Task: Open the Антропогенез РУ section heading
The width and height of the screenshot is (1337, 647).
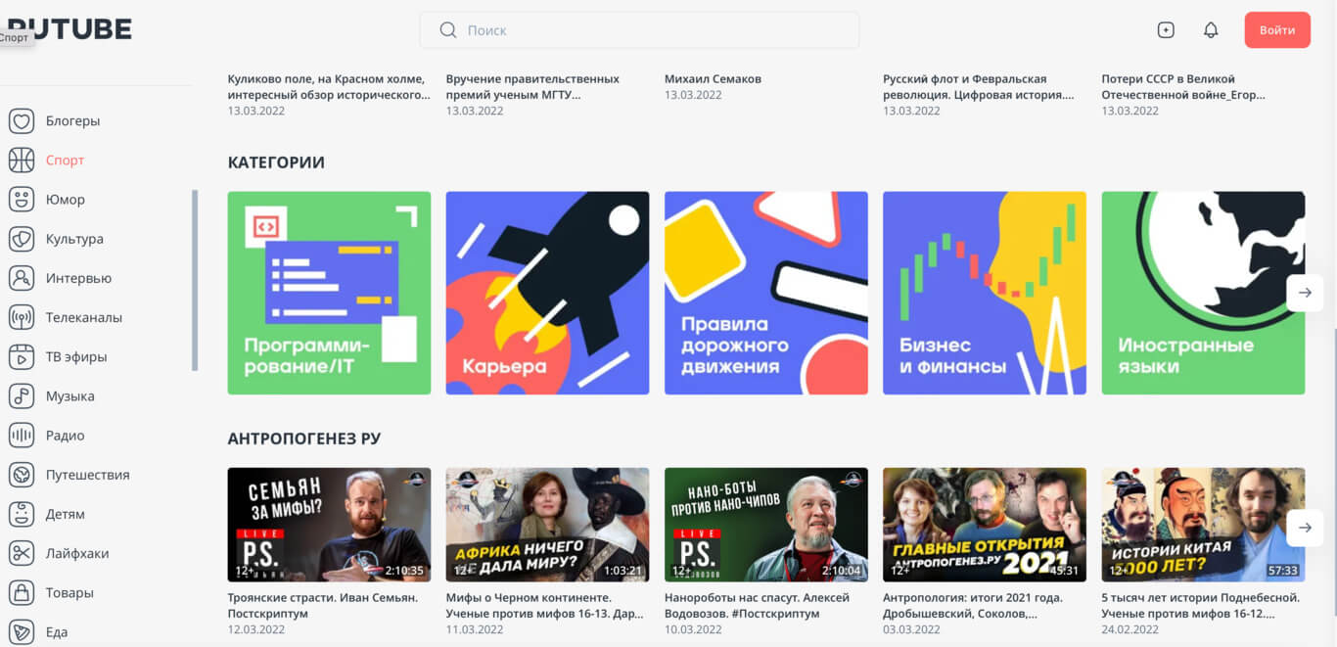Action: (x=304, y=439)
